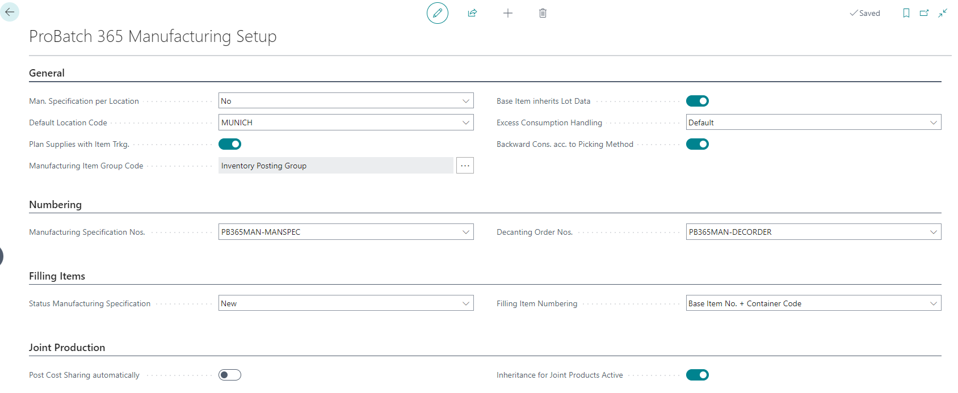
Task: Delete record using trash icon
Action: coord(543,13)
